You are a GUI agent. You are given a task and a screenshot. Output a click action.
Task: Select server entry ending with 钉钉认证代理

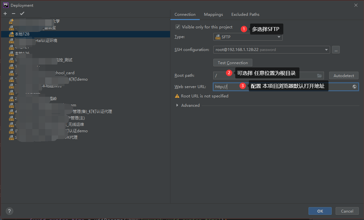(86, 112)
